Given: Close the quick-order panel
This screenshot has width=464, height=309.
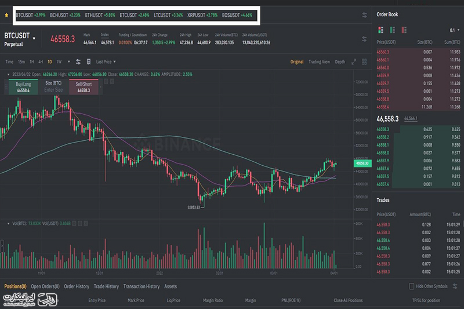Looking at the screenshot, I should tap(112, 81).
